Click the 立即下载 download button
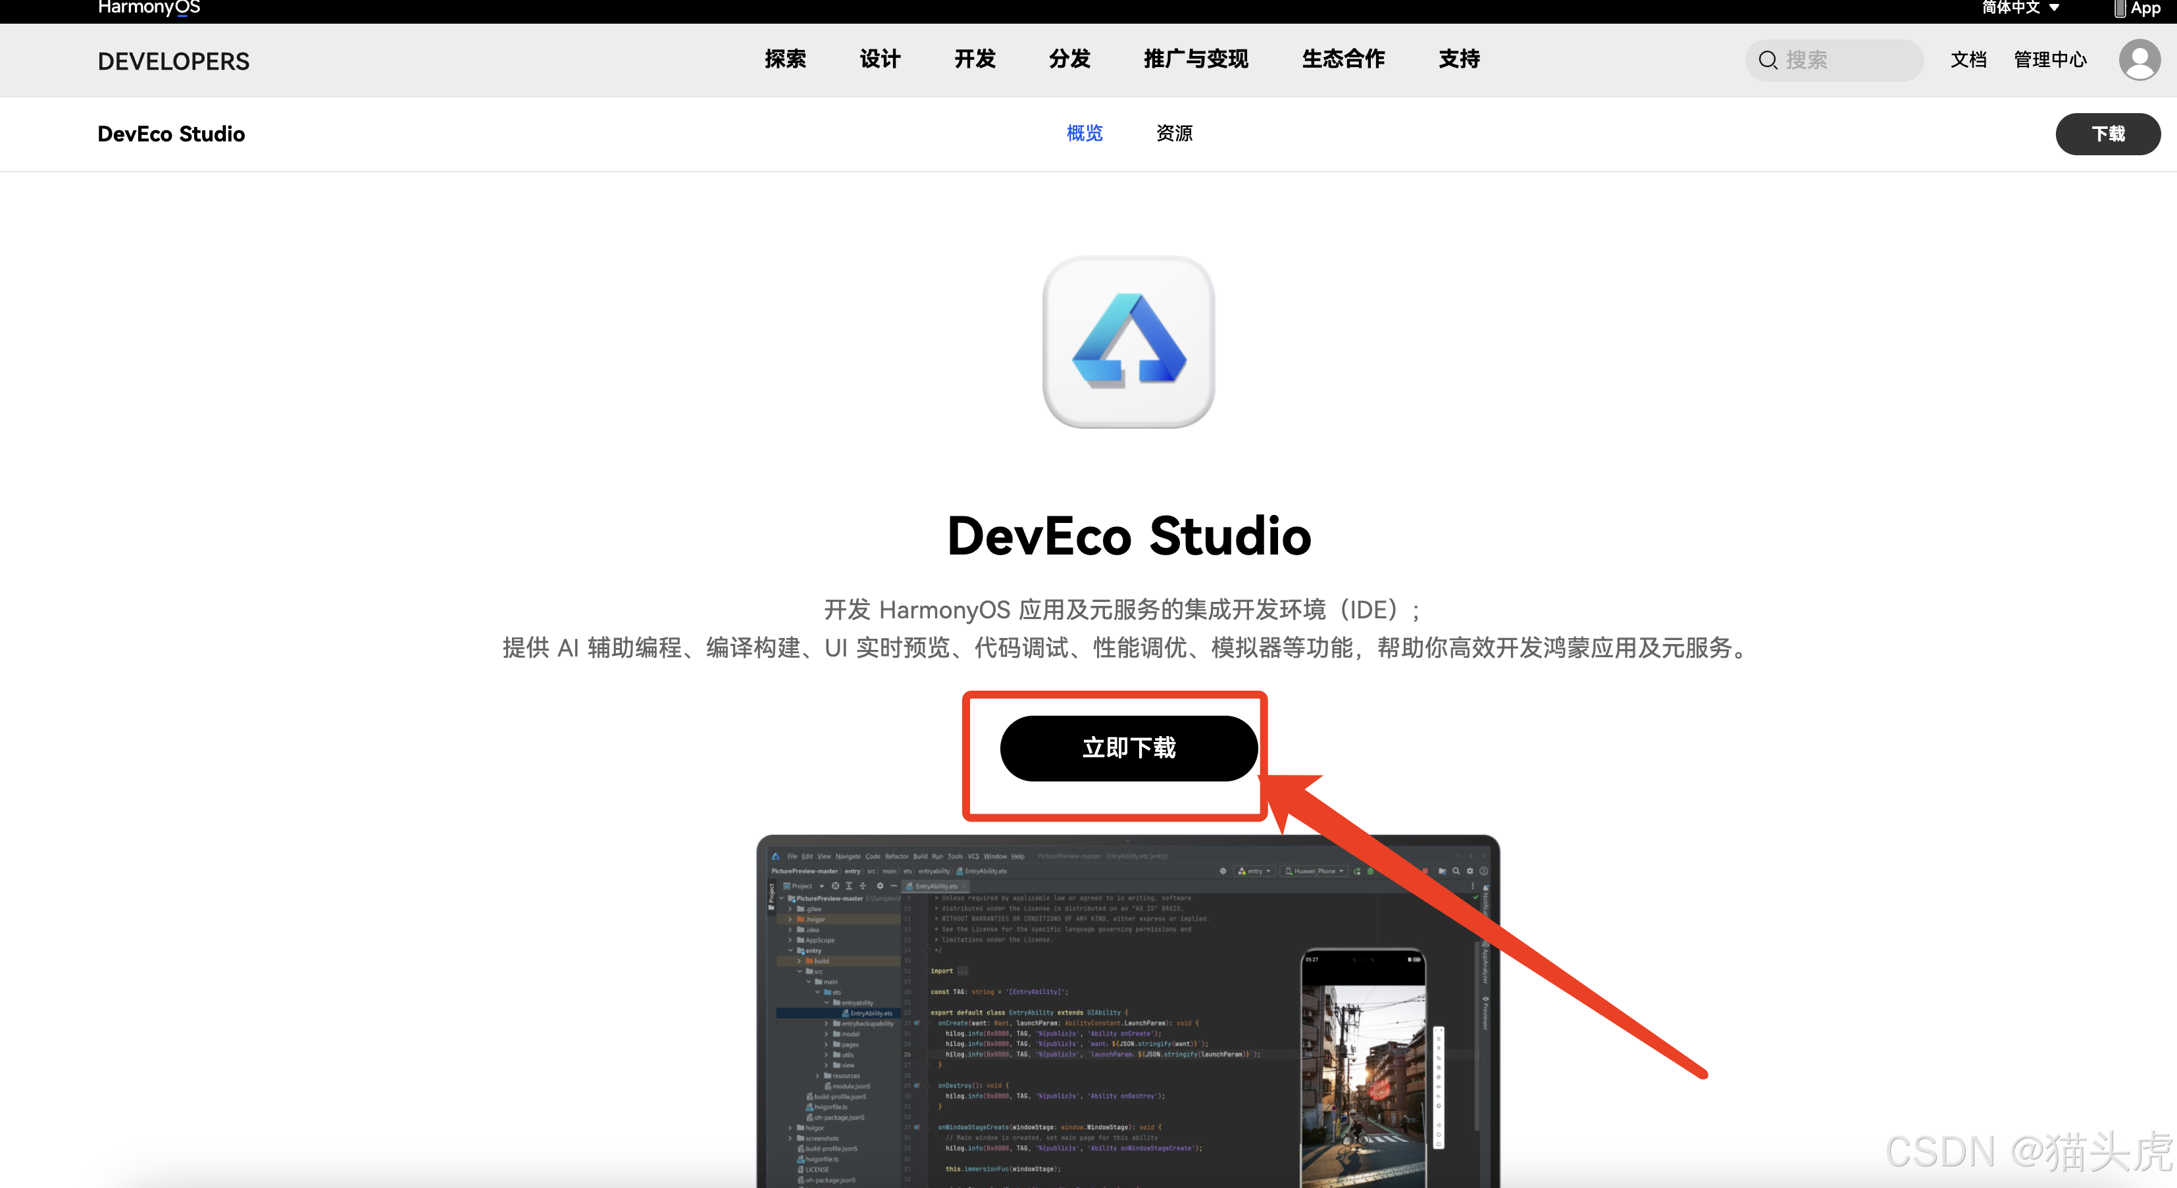The width and height of the screenshot is (2177, 1188). (1128, 748)
